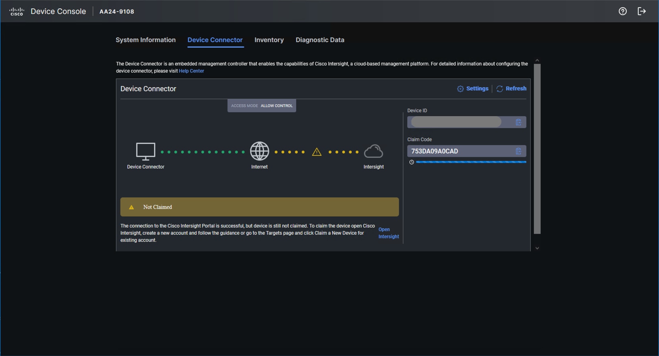
Task: Click the Access Mode Allow Control badge
Action: tap(262, 106)
